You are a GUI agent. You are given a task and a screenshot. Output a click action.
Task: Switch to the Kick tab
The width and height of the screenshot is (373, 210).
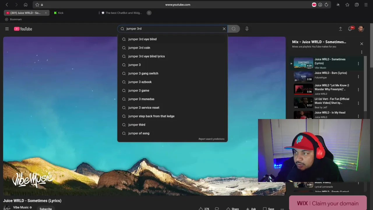[61, 13]
